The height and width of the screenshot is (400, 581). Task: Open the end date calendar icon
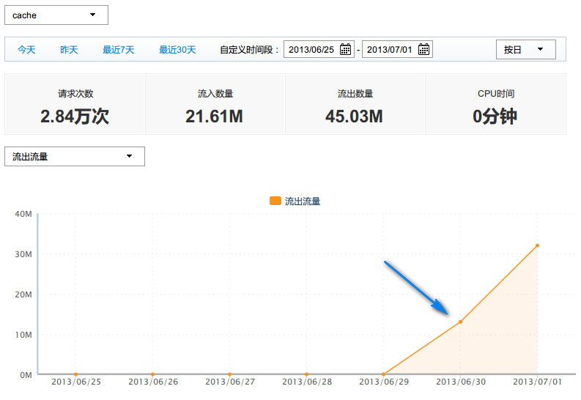pos(423,49)
